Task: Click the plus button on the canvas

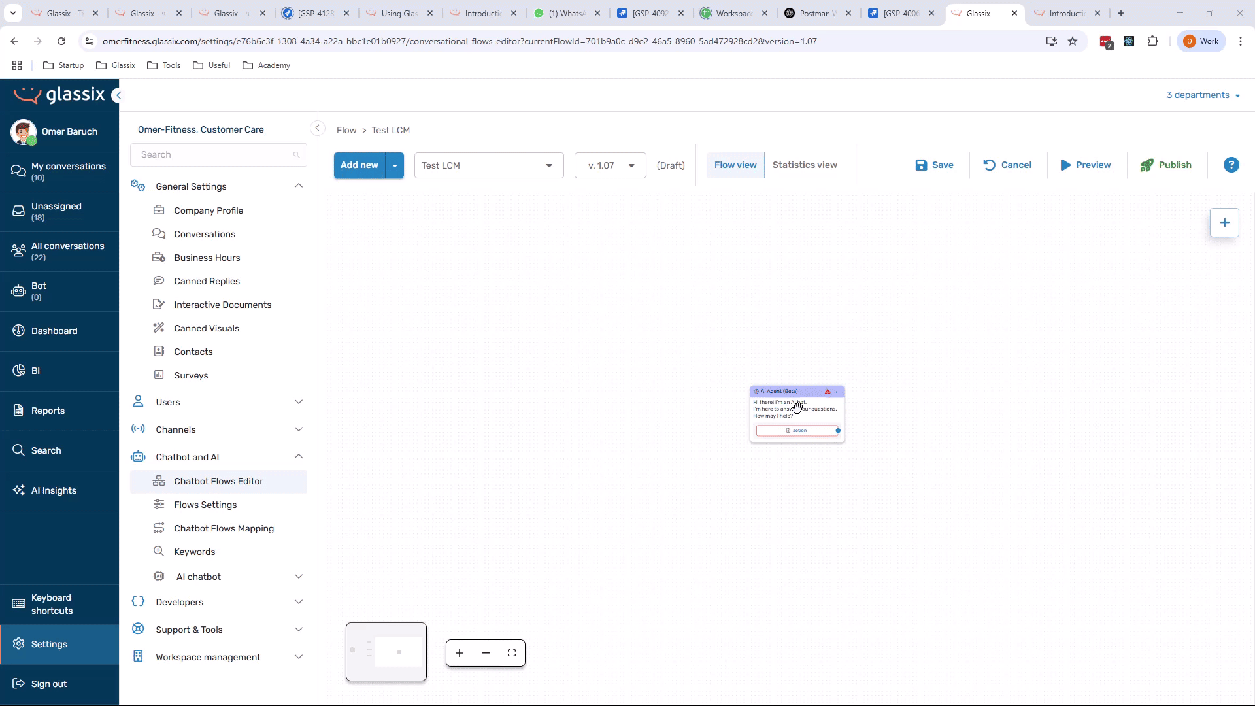Action: tap(1224, 222)
